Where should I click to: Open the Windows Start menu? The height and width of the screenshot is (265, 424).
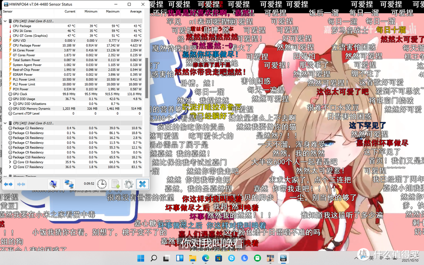[141, 258]
